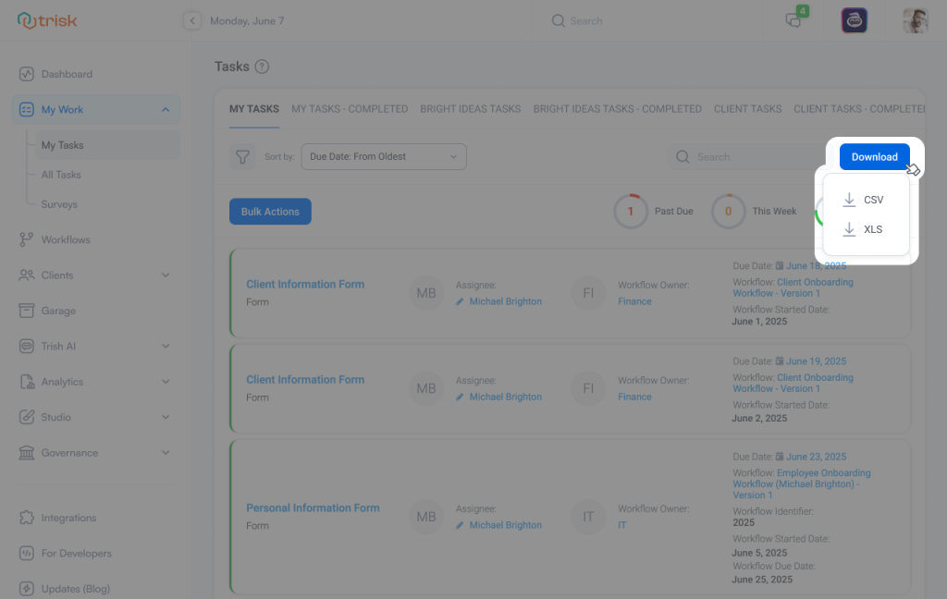Open Client Tasks - Completed tab
The width and height of the screenshot is (947, 599).
(859, 109)
